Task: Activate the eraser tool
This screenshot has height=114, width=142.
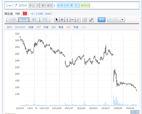Action: (x=85, y=20)
